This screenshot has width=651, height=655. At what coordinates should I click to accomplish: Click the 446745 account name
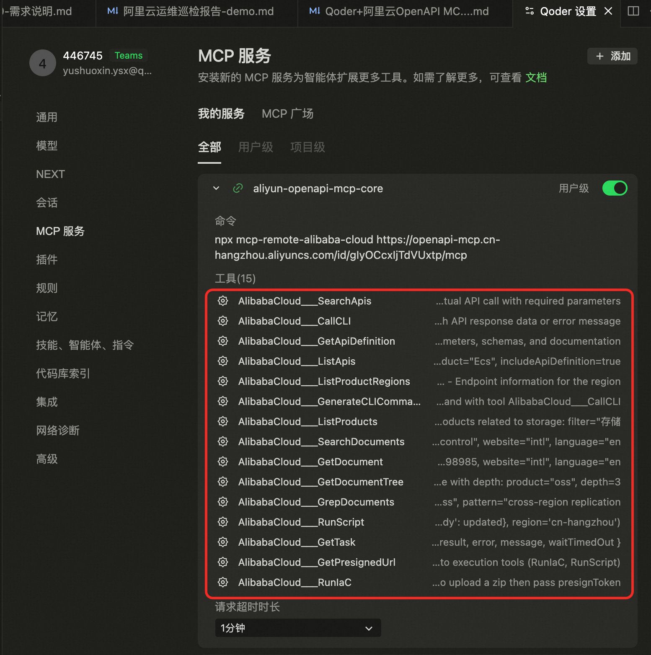[83, 56]
